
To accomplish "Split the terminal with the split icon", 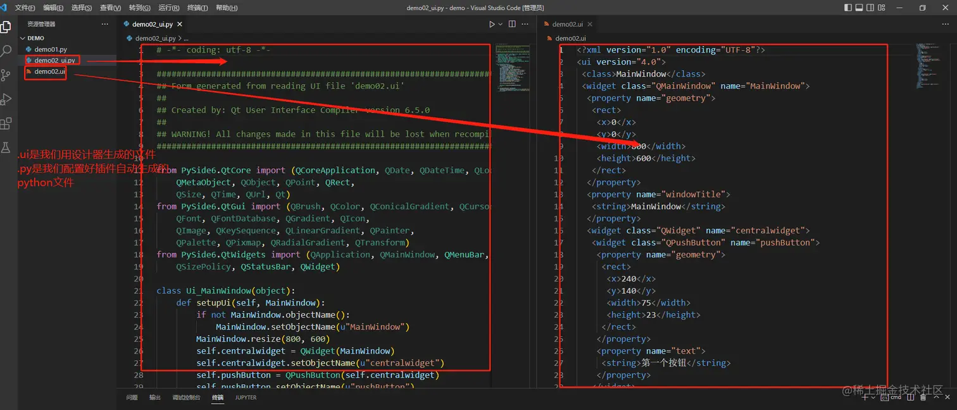I will (910, 397).
